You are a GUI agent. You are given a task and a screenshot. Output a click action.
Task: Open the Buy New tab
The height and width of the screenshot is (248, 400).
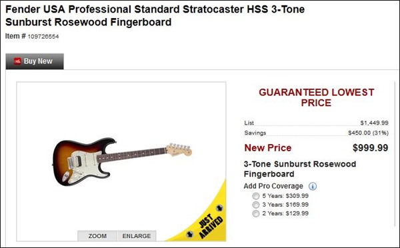point(35,61)
